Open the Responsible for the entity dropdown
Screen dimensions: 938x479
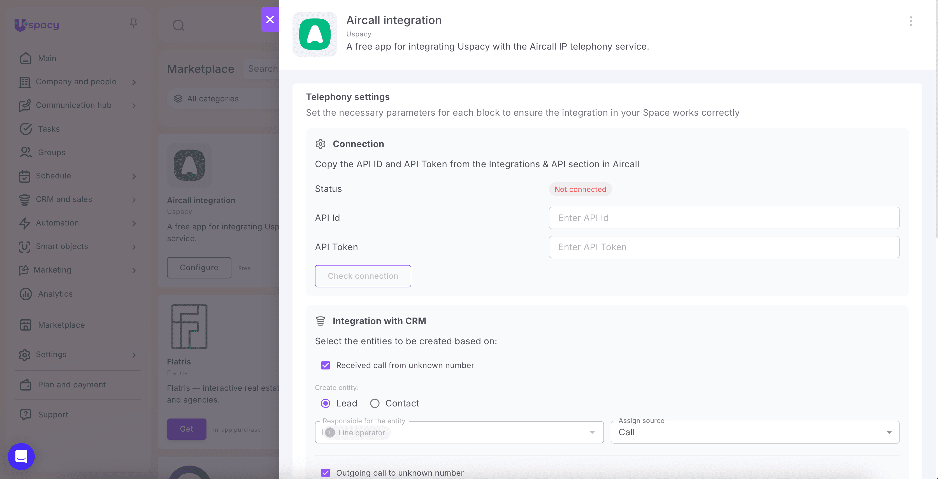[459, 433]
